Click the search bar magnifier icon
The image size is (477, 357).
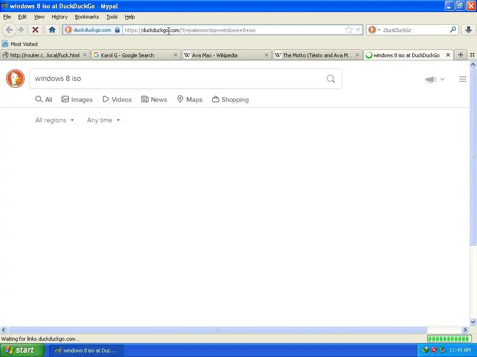(x=453, y=30)
